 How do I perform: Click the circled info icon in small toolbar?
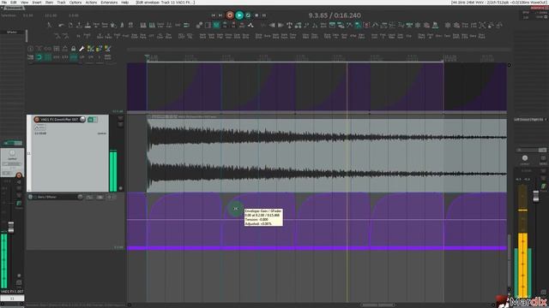31,49
